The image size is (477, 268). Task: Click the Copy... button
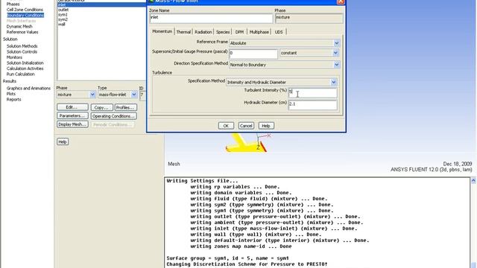(x=101, y=107)
